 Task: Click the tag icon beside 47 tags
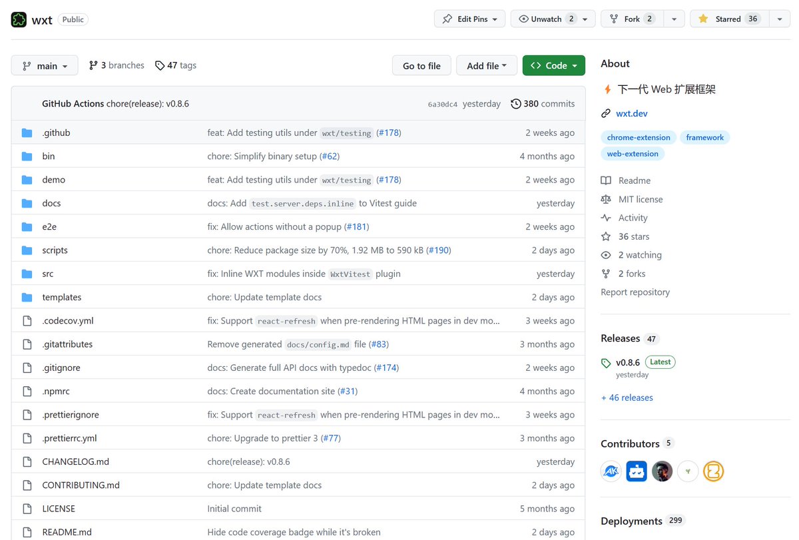click(x=160, y=65)
